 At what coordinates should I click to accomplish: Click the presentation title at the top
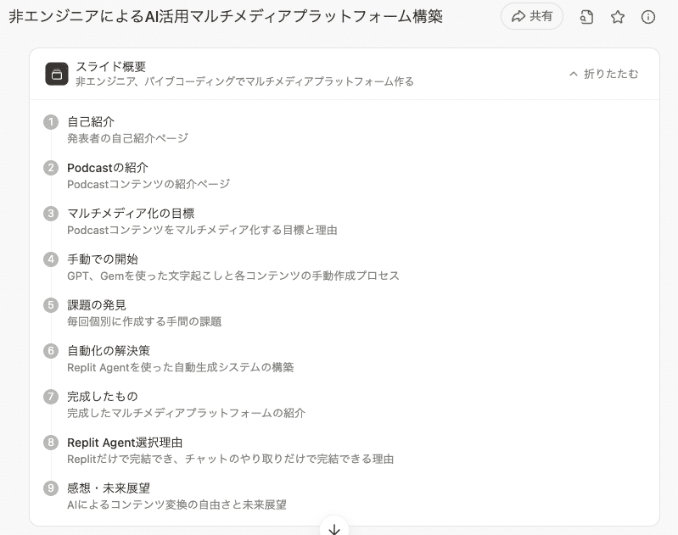226,17
